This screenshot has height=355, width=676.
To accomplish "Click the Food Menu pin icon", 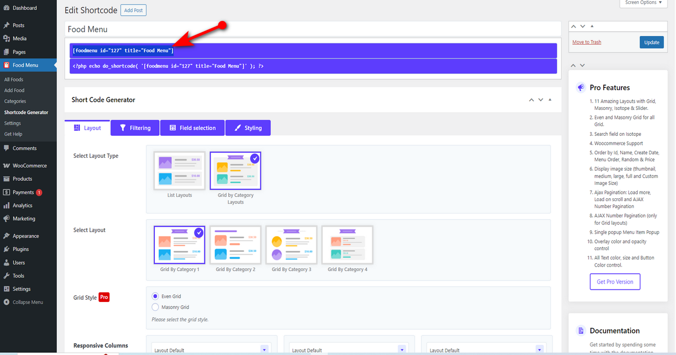I will (x=6, y=65).
